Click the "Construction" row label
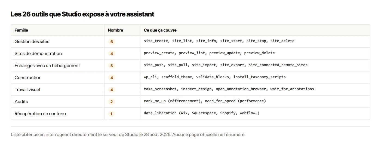Viewport: 381px width, 148px height. point(28,78)
